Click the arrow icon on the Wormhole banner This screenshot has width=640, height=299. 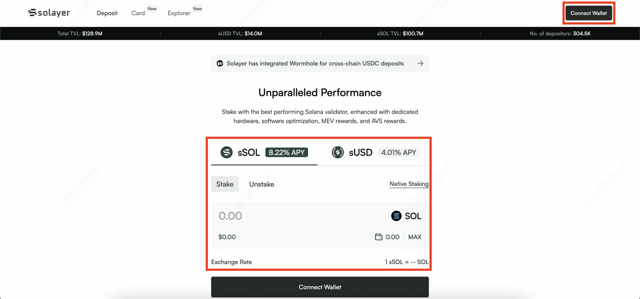[420, 63]
